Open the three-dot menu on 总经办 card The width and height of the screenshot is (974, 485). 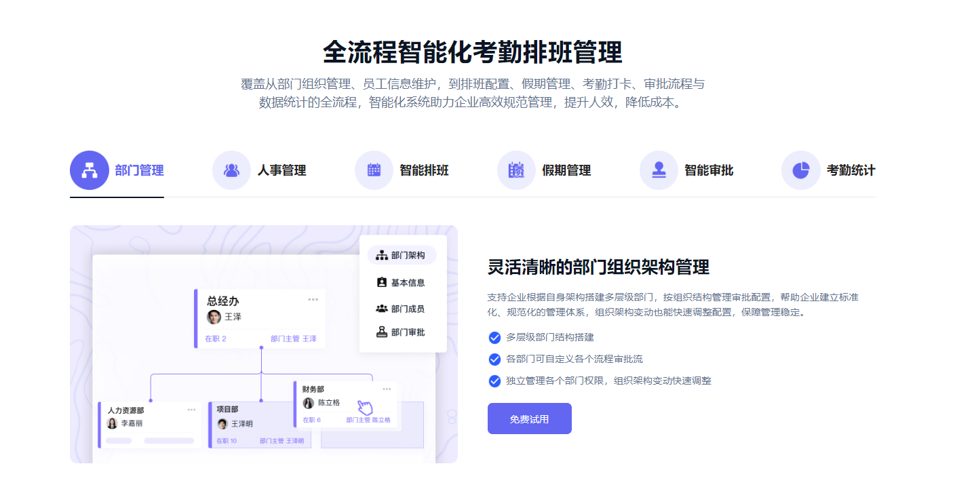[x=313, y=299]
